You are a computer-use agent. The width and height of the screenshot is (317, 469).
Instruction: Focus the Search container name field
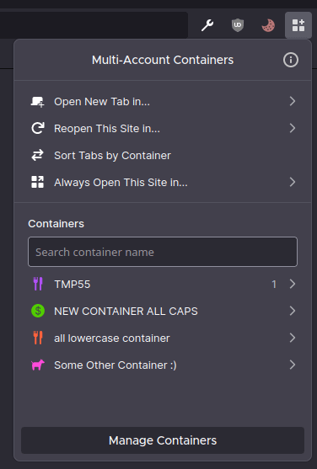point(163,252)
